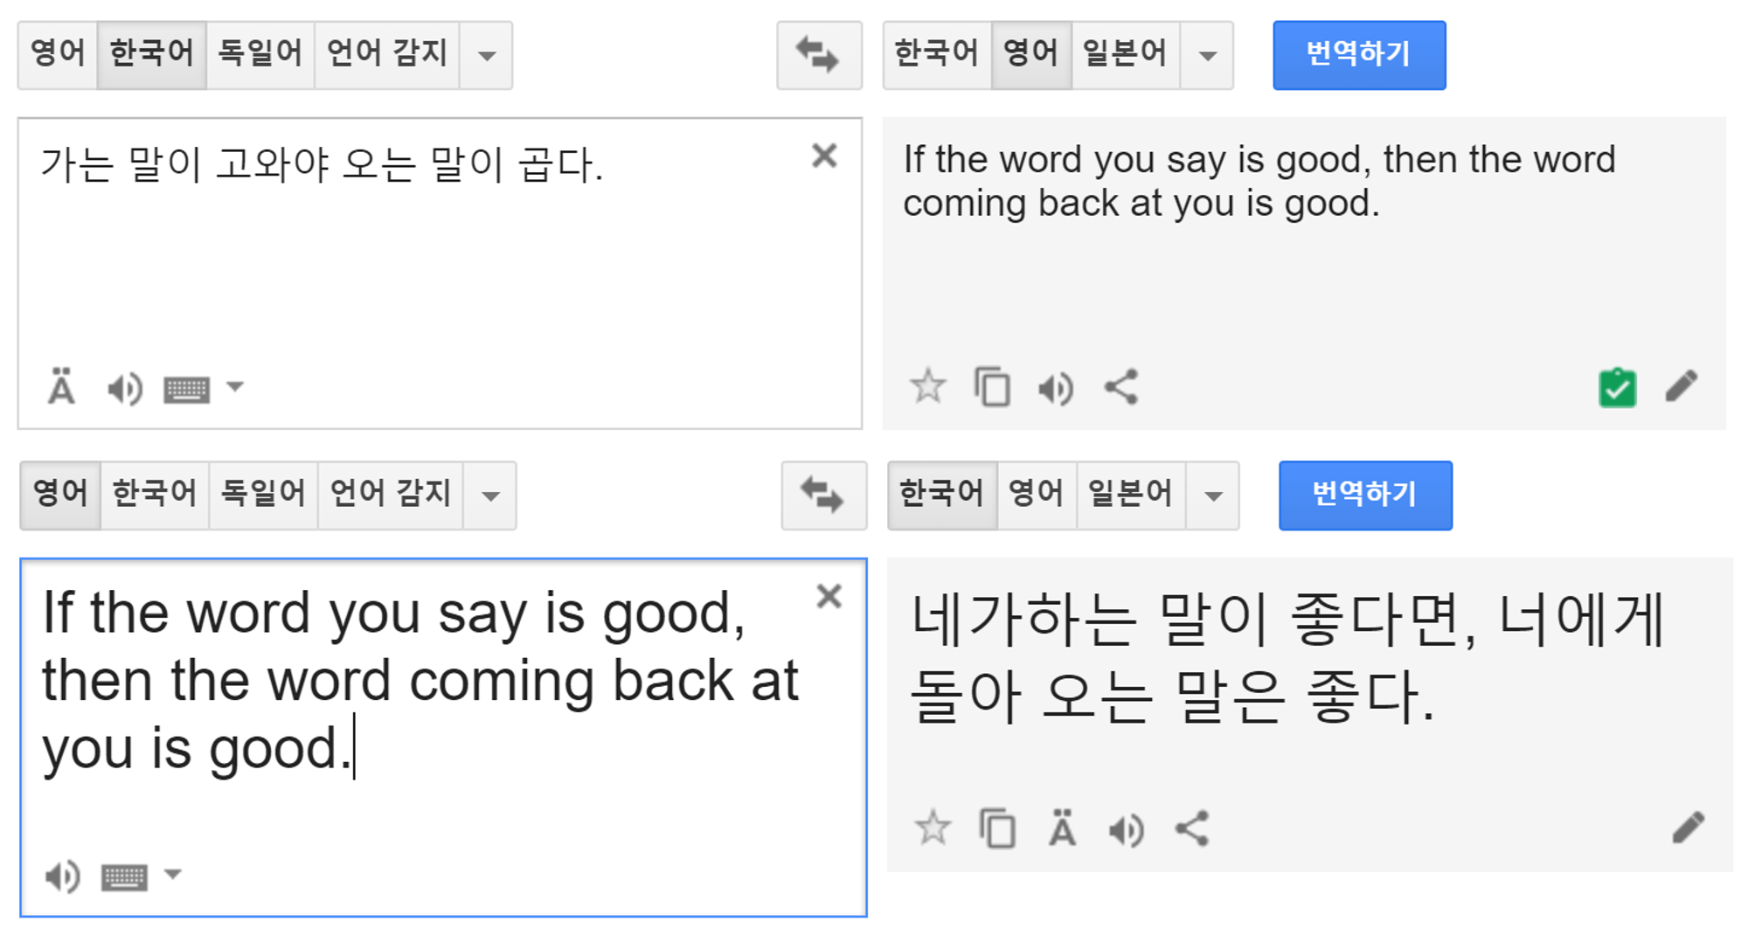This screenshot has height=936, width=1748.
Task: Switch bottom target language to 영어 tab
Action: 1036,495
